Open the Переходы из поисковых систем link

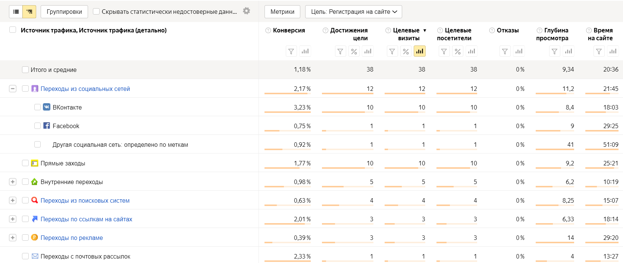pyautogui.click(x=85, y=200)
